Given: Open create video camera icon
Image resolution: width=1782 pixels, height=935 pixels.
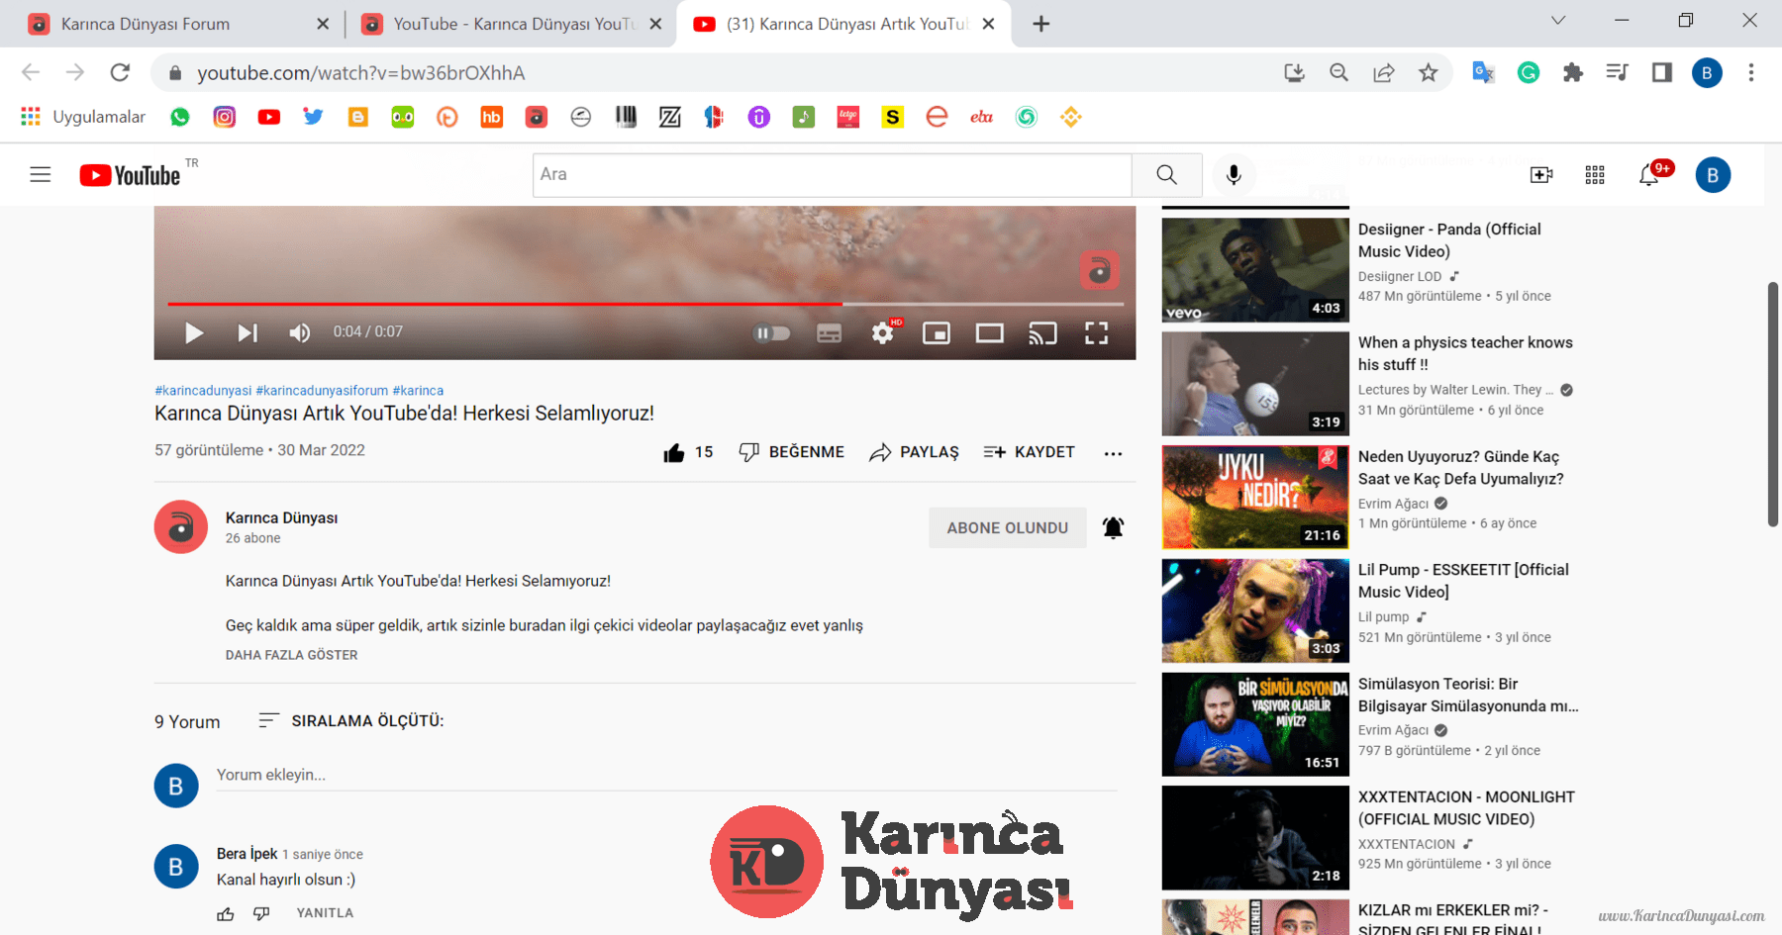Looking at the screenshot, I should [x=1541, y=175].
